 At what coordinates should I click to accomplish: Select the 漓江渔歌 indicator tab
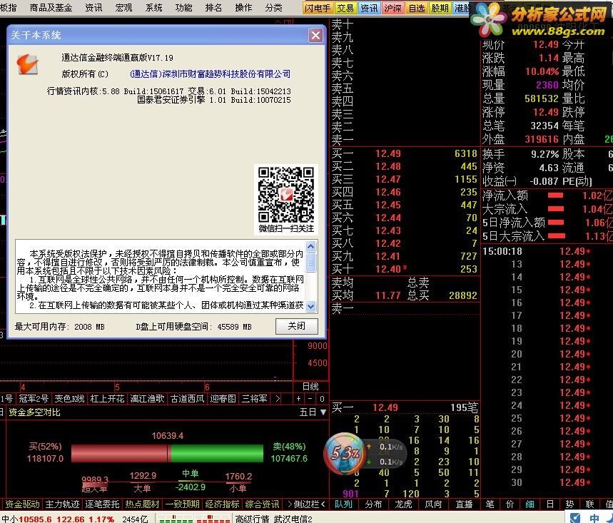pyautogui.click(x=147, y=399)
